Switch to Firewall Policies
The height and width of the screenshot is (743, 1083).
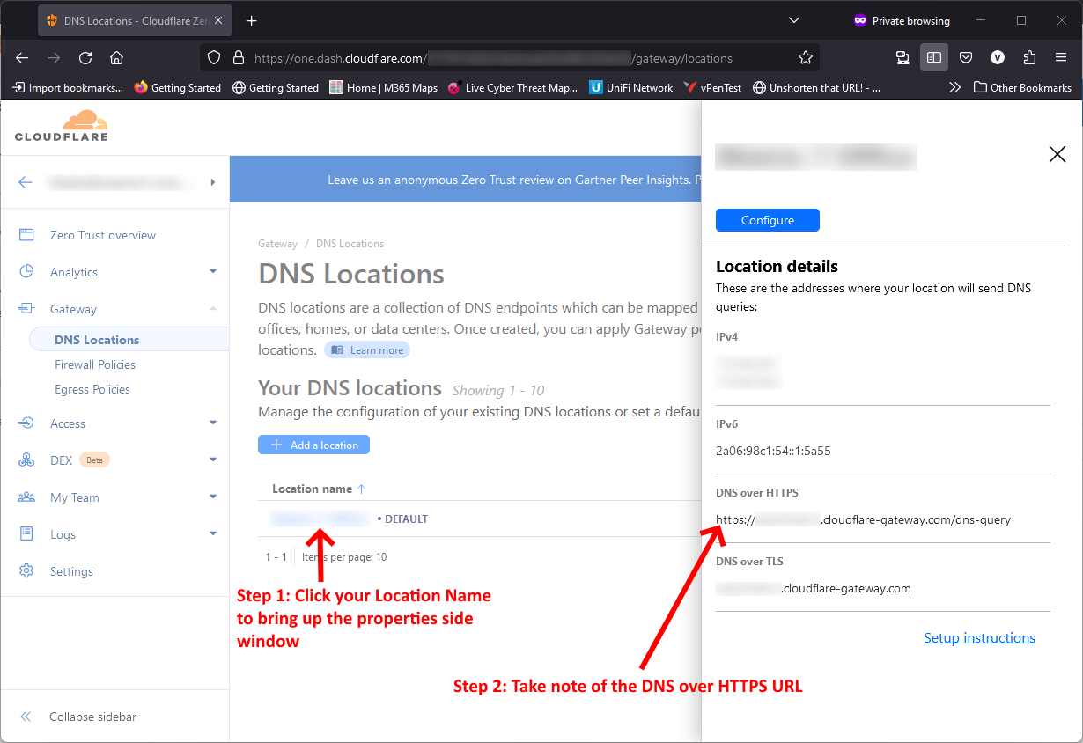[95, 364]
